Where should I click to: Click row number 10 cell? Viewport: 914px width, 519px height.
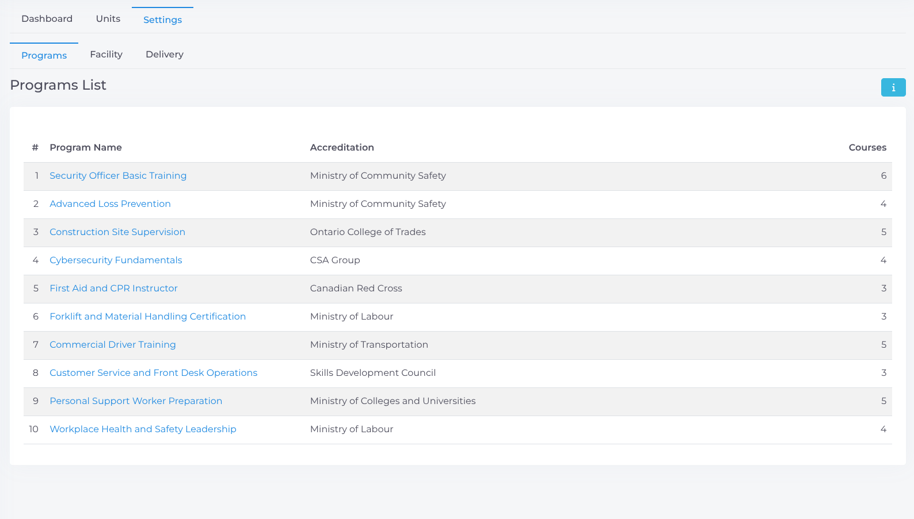34,429
